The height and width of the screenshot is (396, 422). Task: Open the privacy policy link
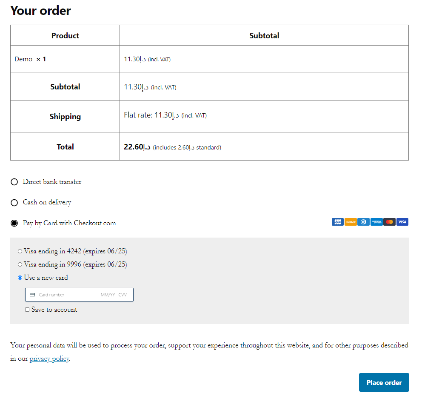click(x=49, y=359)
